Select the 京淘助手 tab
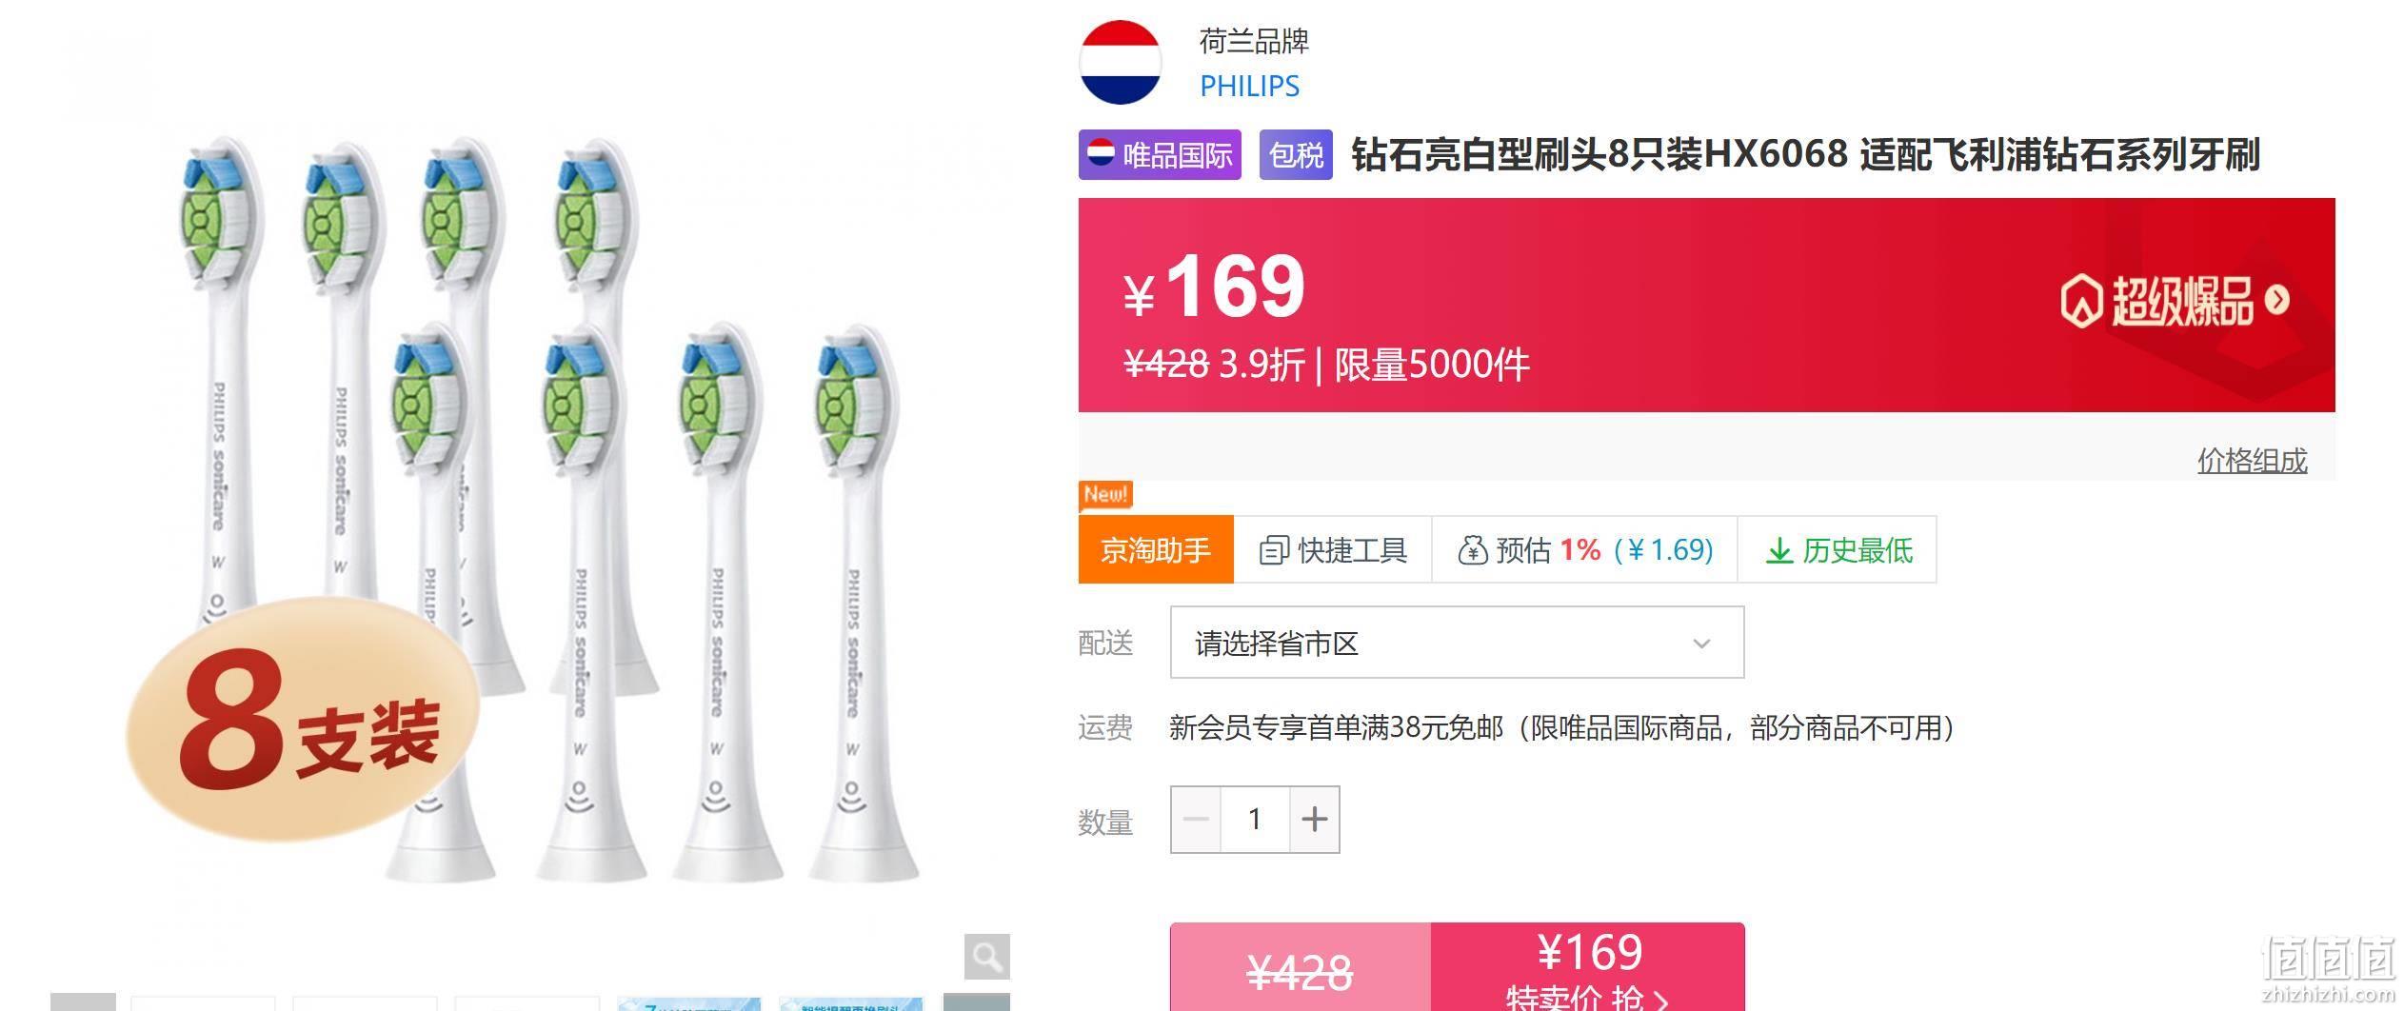This screenshot has height=1011, width=2404. coord(1156,549)
